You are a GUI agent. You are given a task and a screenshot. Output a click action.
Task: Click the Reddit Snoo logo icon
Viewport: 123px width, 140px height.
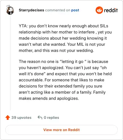coord(99,10)
